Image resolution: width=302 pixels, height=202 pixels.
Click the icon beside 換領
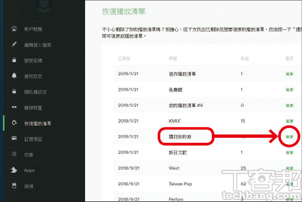14,185
